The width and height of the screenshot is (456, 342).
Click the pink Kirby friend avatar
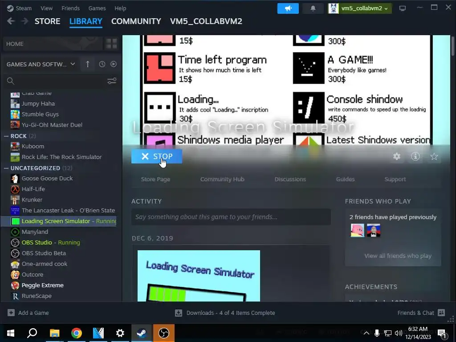[x=358, y=231]
